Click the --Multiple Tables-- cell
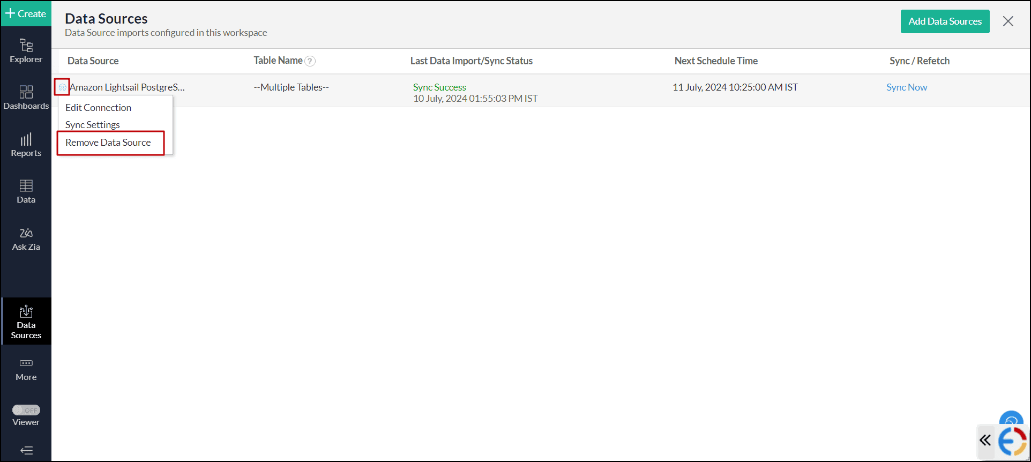The image size is (1031, 462). [292, 87]
